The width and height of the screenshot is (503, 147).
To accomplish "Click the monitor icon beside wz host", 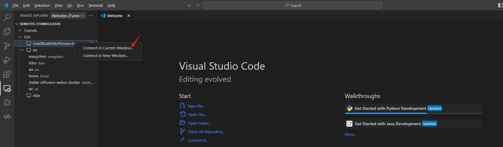I will (29, 50).
